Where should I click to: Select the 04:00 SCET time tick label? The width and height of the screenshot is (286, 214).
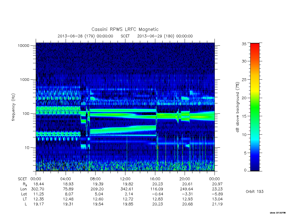pos(65,179)
